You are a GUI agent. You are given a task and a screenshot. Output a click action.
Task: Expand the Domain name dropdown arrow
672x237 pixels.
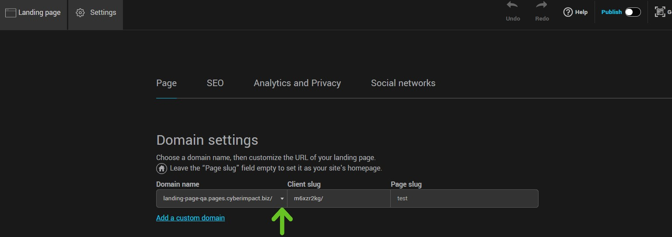click(282, 199)
